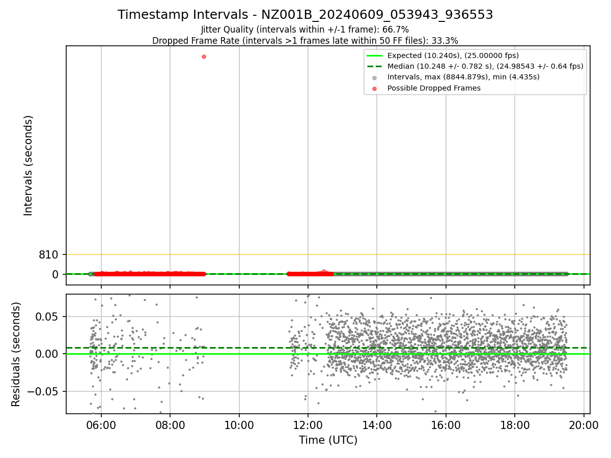Click the gray marker in the Intervals legend

tap(375, 77)
